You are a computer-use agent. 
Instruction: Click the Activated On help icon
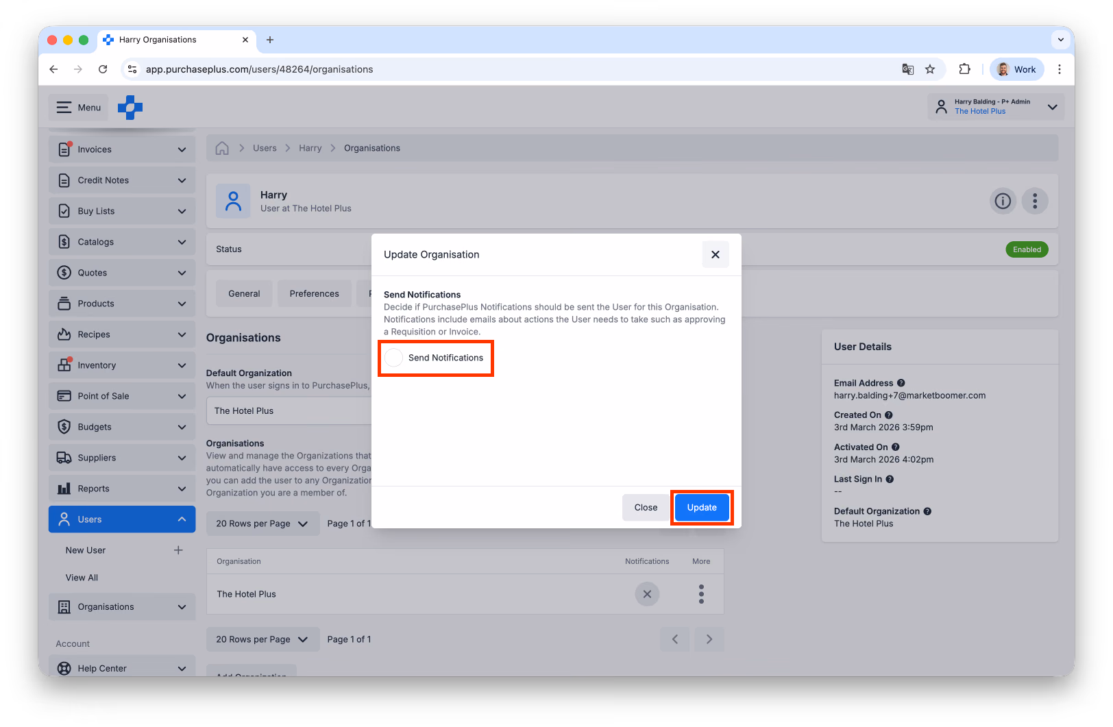point(896,447)
